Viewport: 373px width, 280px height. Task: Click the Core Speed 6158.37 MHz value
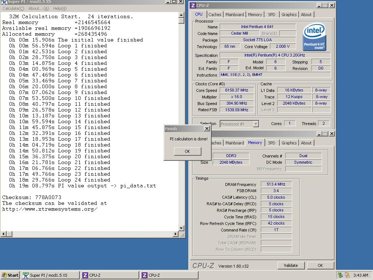coord(237,90)
